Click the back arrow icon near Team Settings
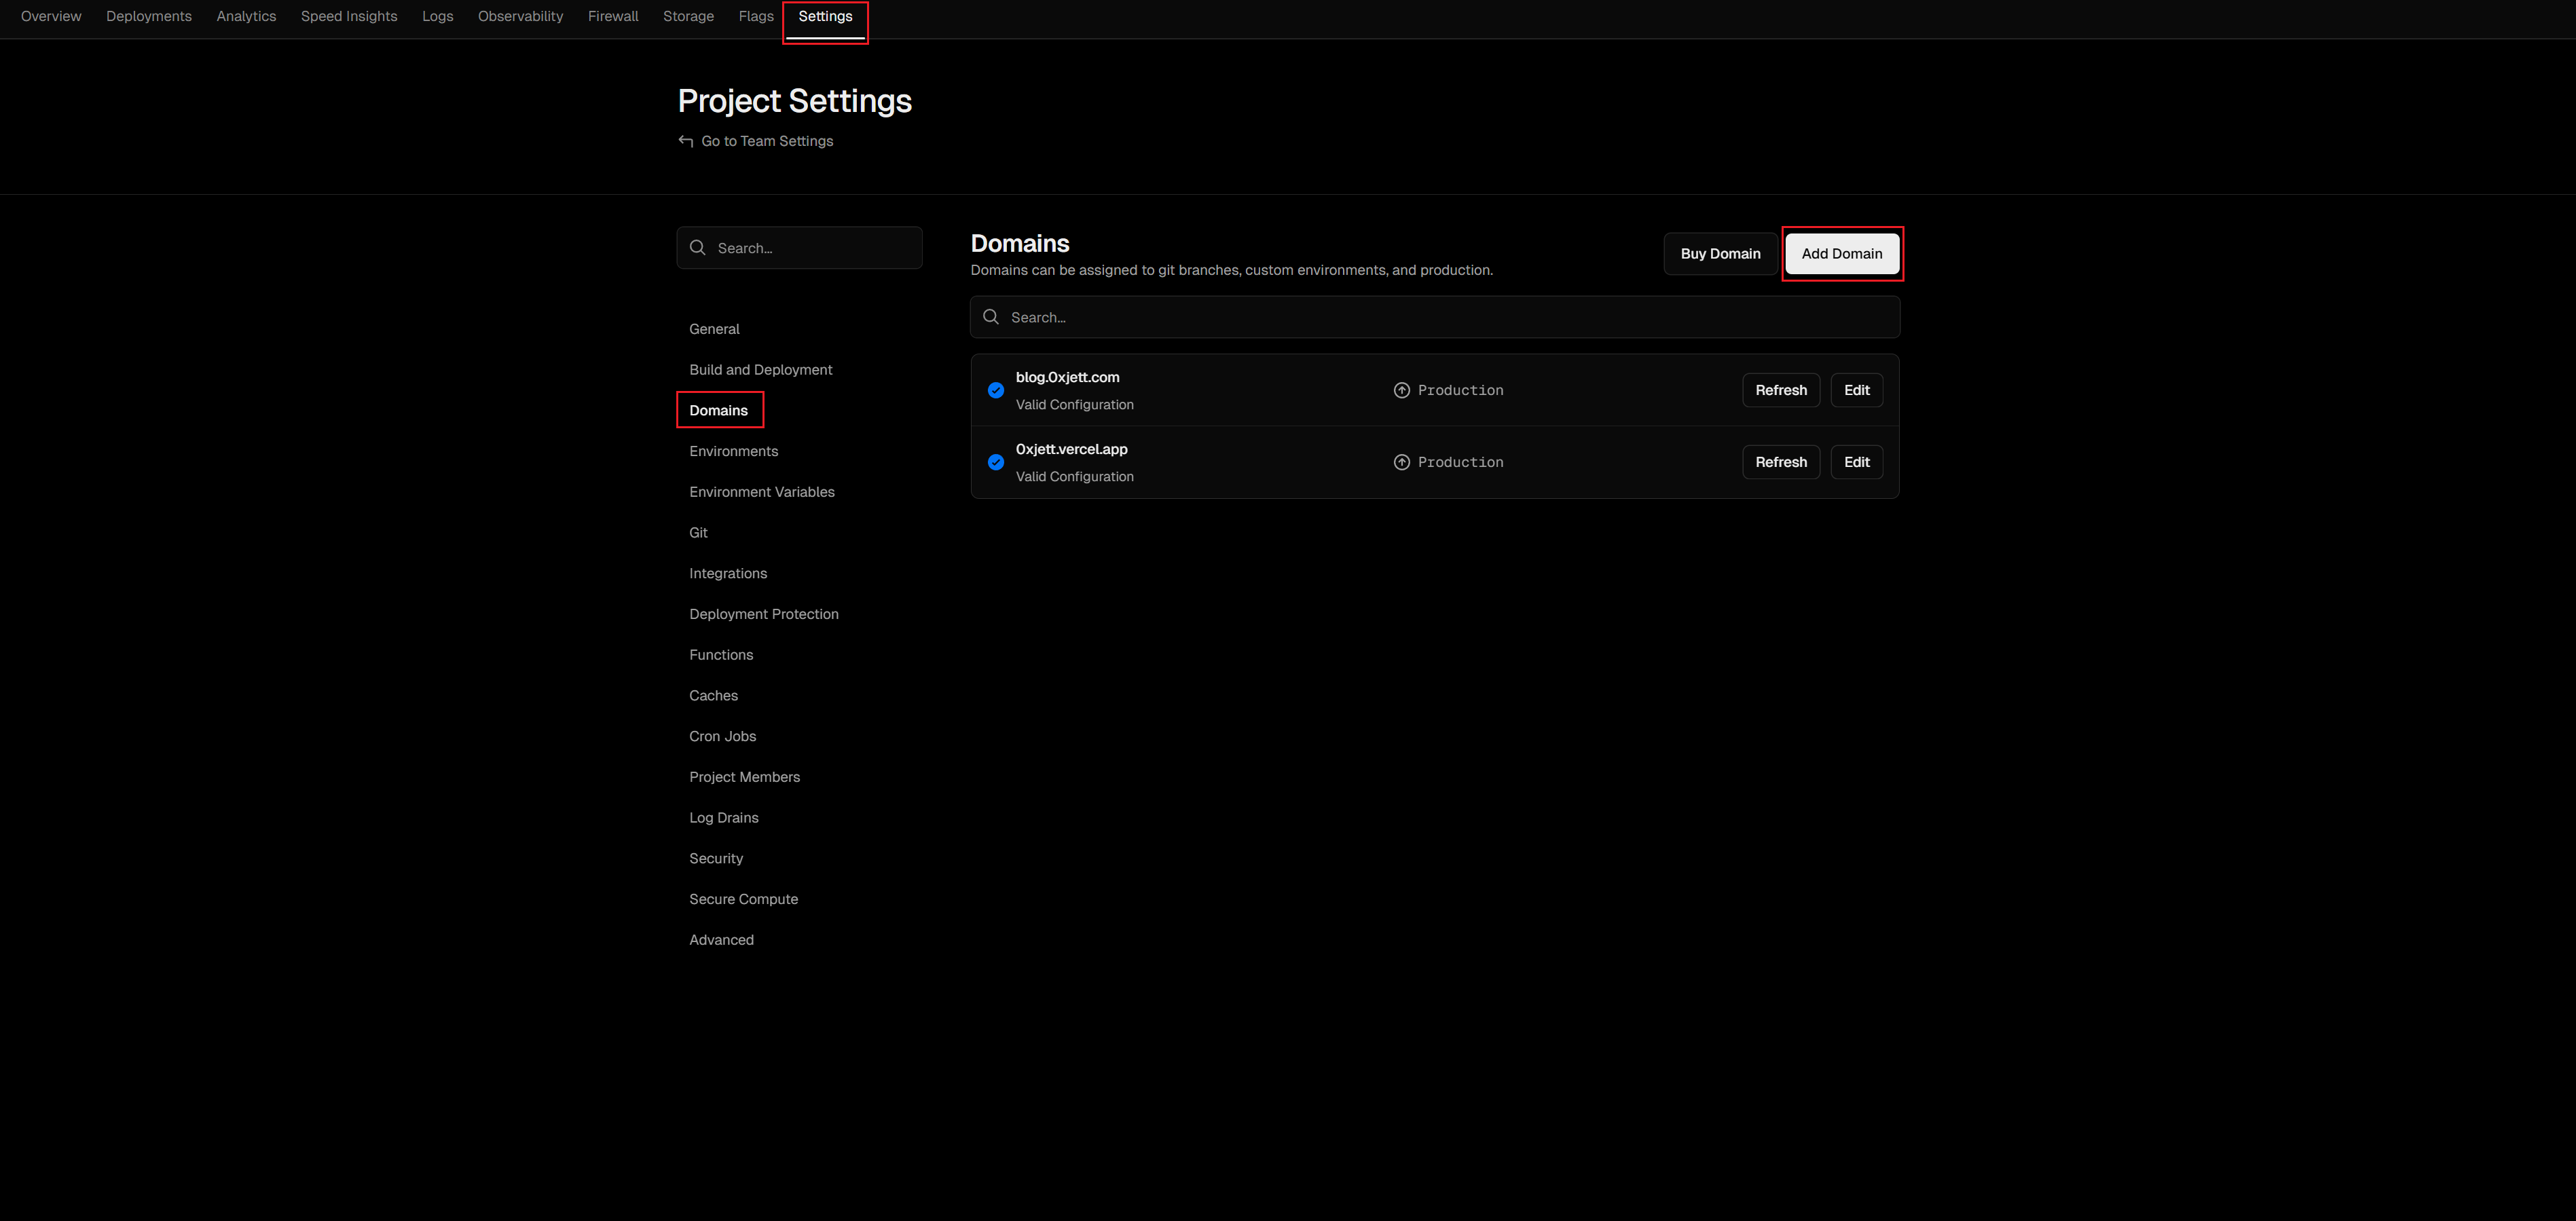The height and width of the screenshot is (1221, 2576). (x=686, y=141)
